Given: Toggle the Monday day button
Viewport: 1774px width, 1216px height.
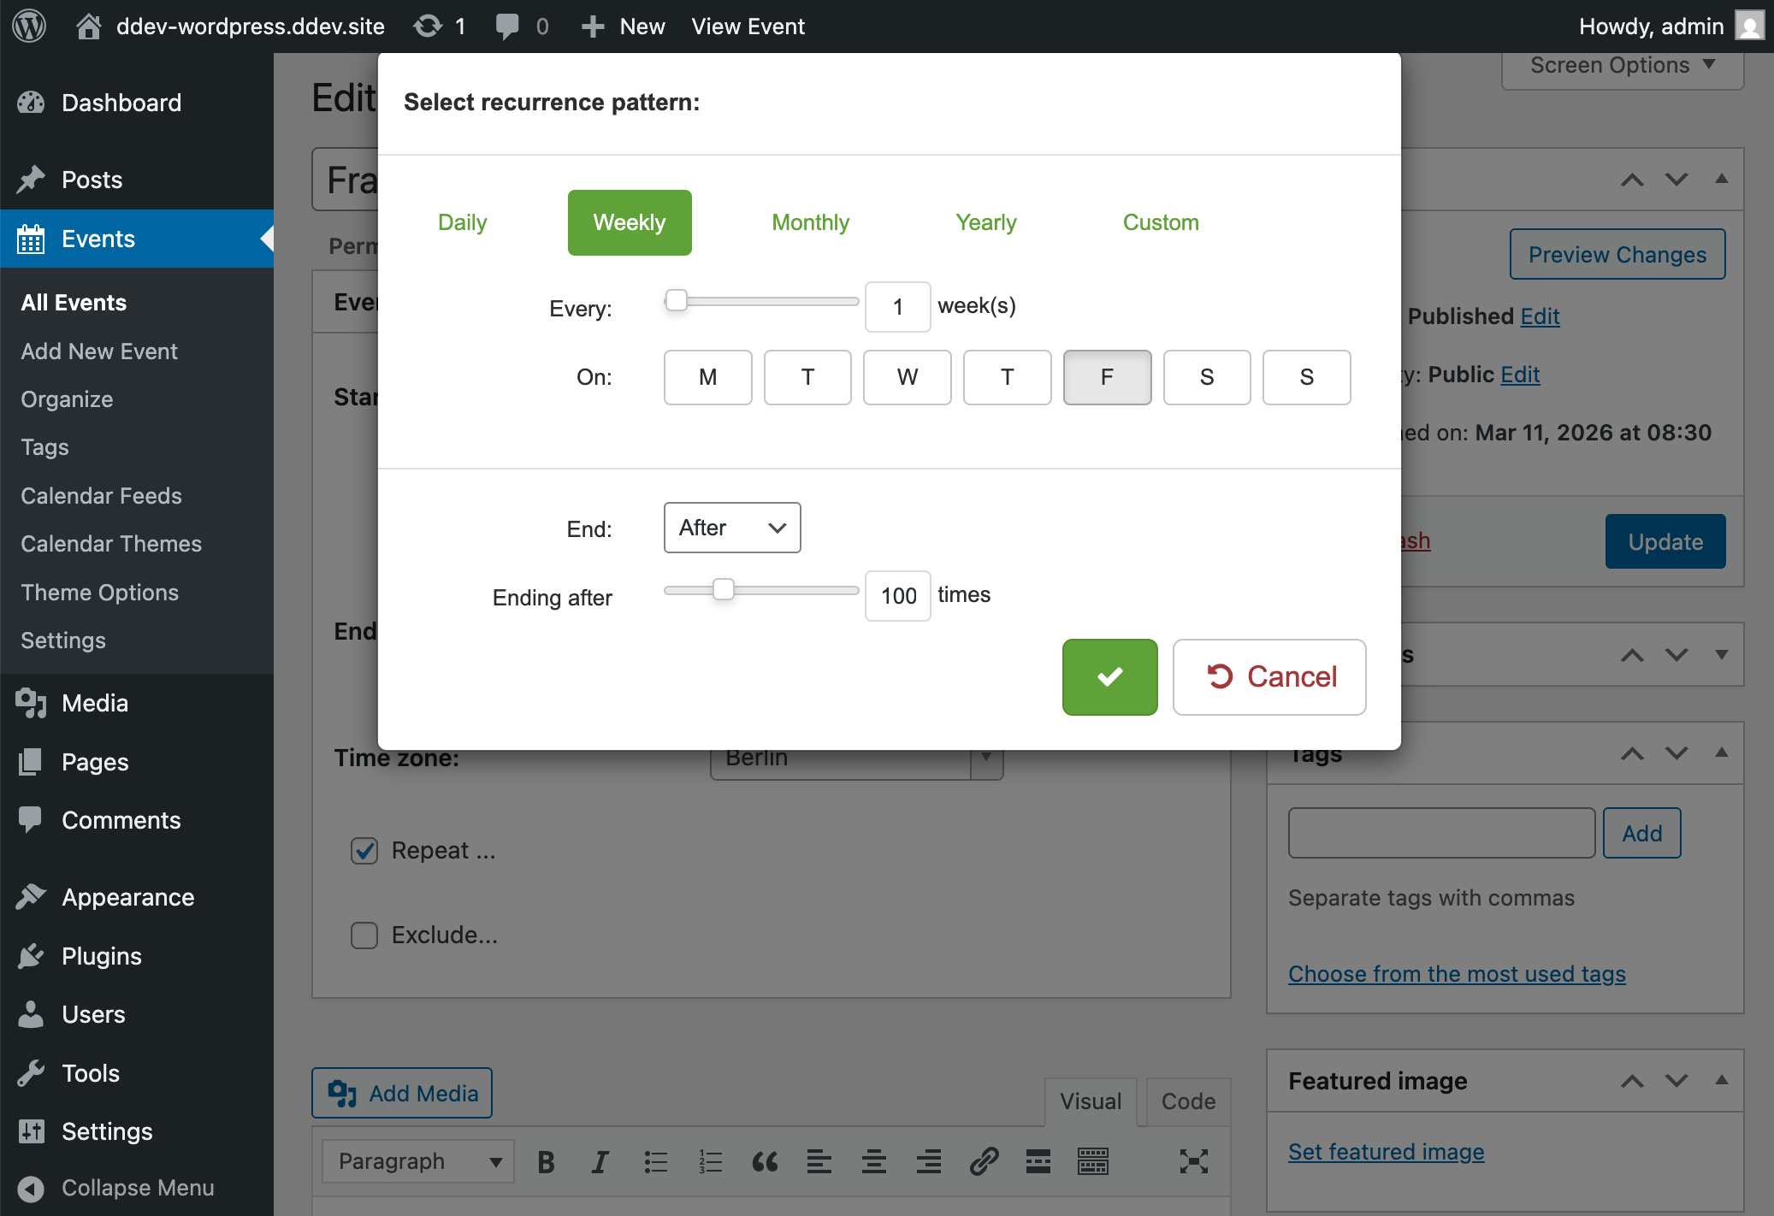Looking at the screenshot, I should pos(707,377).
